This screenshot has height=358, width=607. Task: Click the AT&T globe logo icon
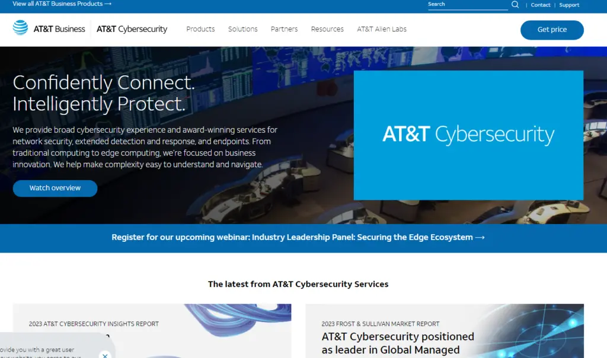coord(20,28)
